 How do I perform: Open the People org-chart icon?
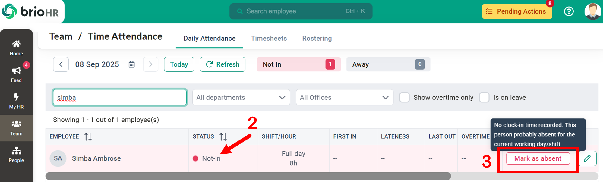point(16,150)
